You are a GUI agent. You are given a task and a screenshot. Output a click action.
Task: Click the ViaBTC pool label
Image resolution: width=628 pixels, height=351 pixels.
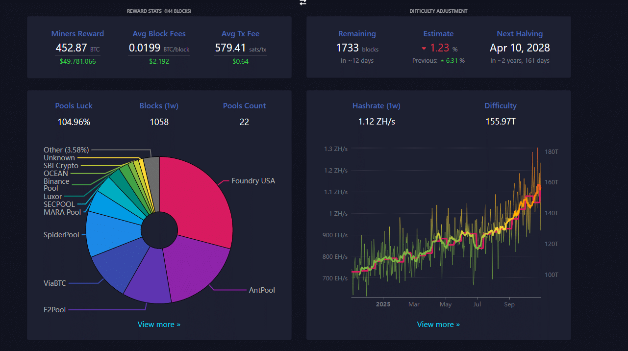(54, 283)
